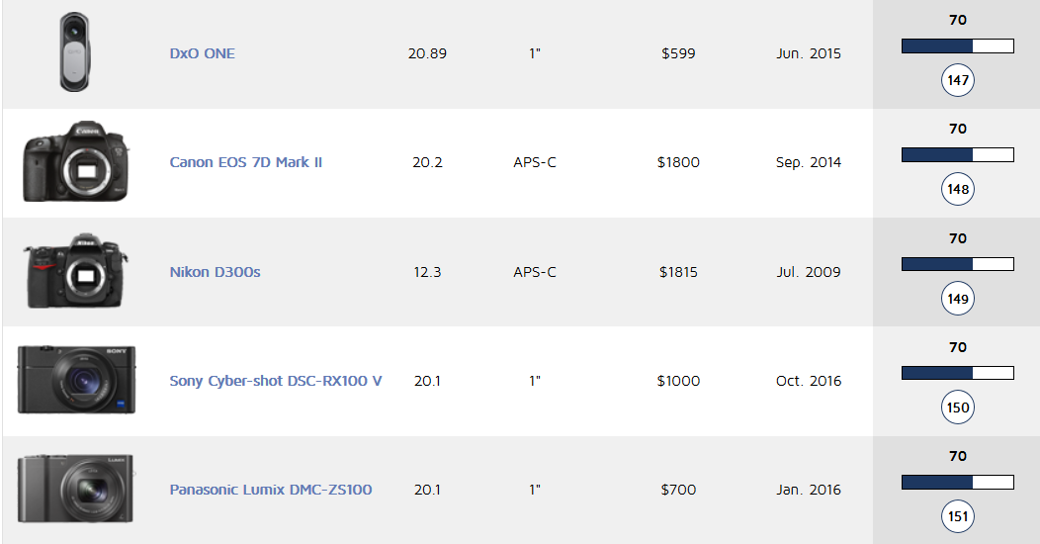The width and height of the screenshot is (1040, 544).
Task: Open Sony Cyber-shot DSC-RX100 V link
Action: tap(275, 381)
